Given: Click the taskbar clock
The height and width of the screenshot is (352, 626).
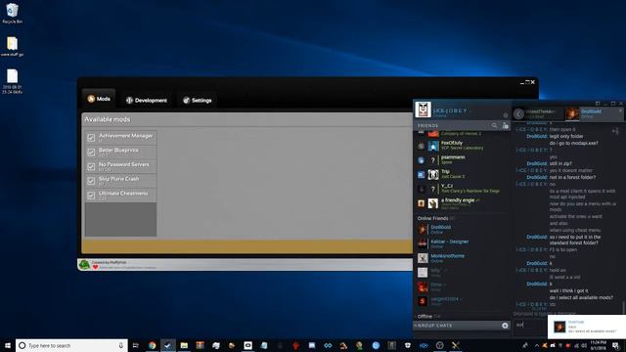Looking at the screenshot, I should point(598,345).
